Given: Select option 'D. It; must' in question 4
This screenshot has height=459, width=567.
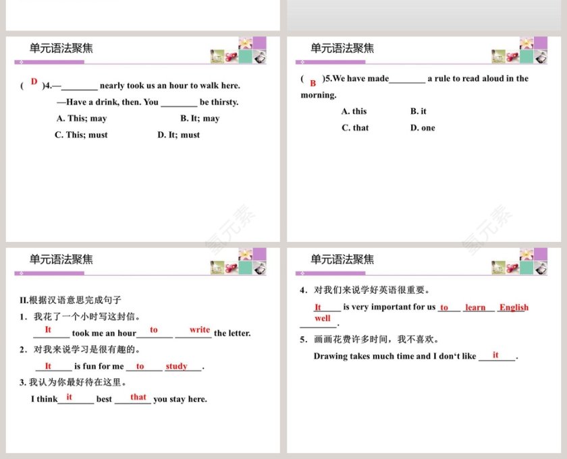Looking at the screenshot, I should click(179, 135).
